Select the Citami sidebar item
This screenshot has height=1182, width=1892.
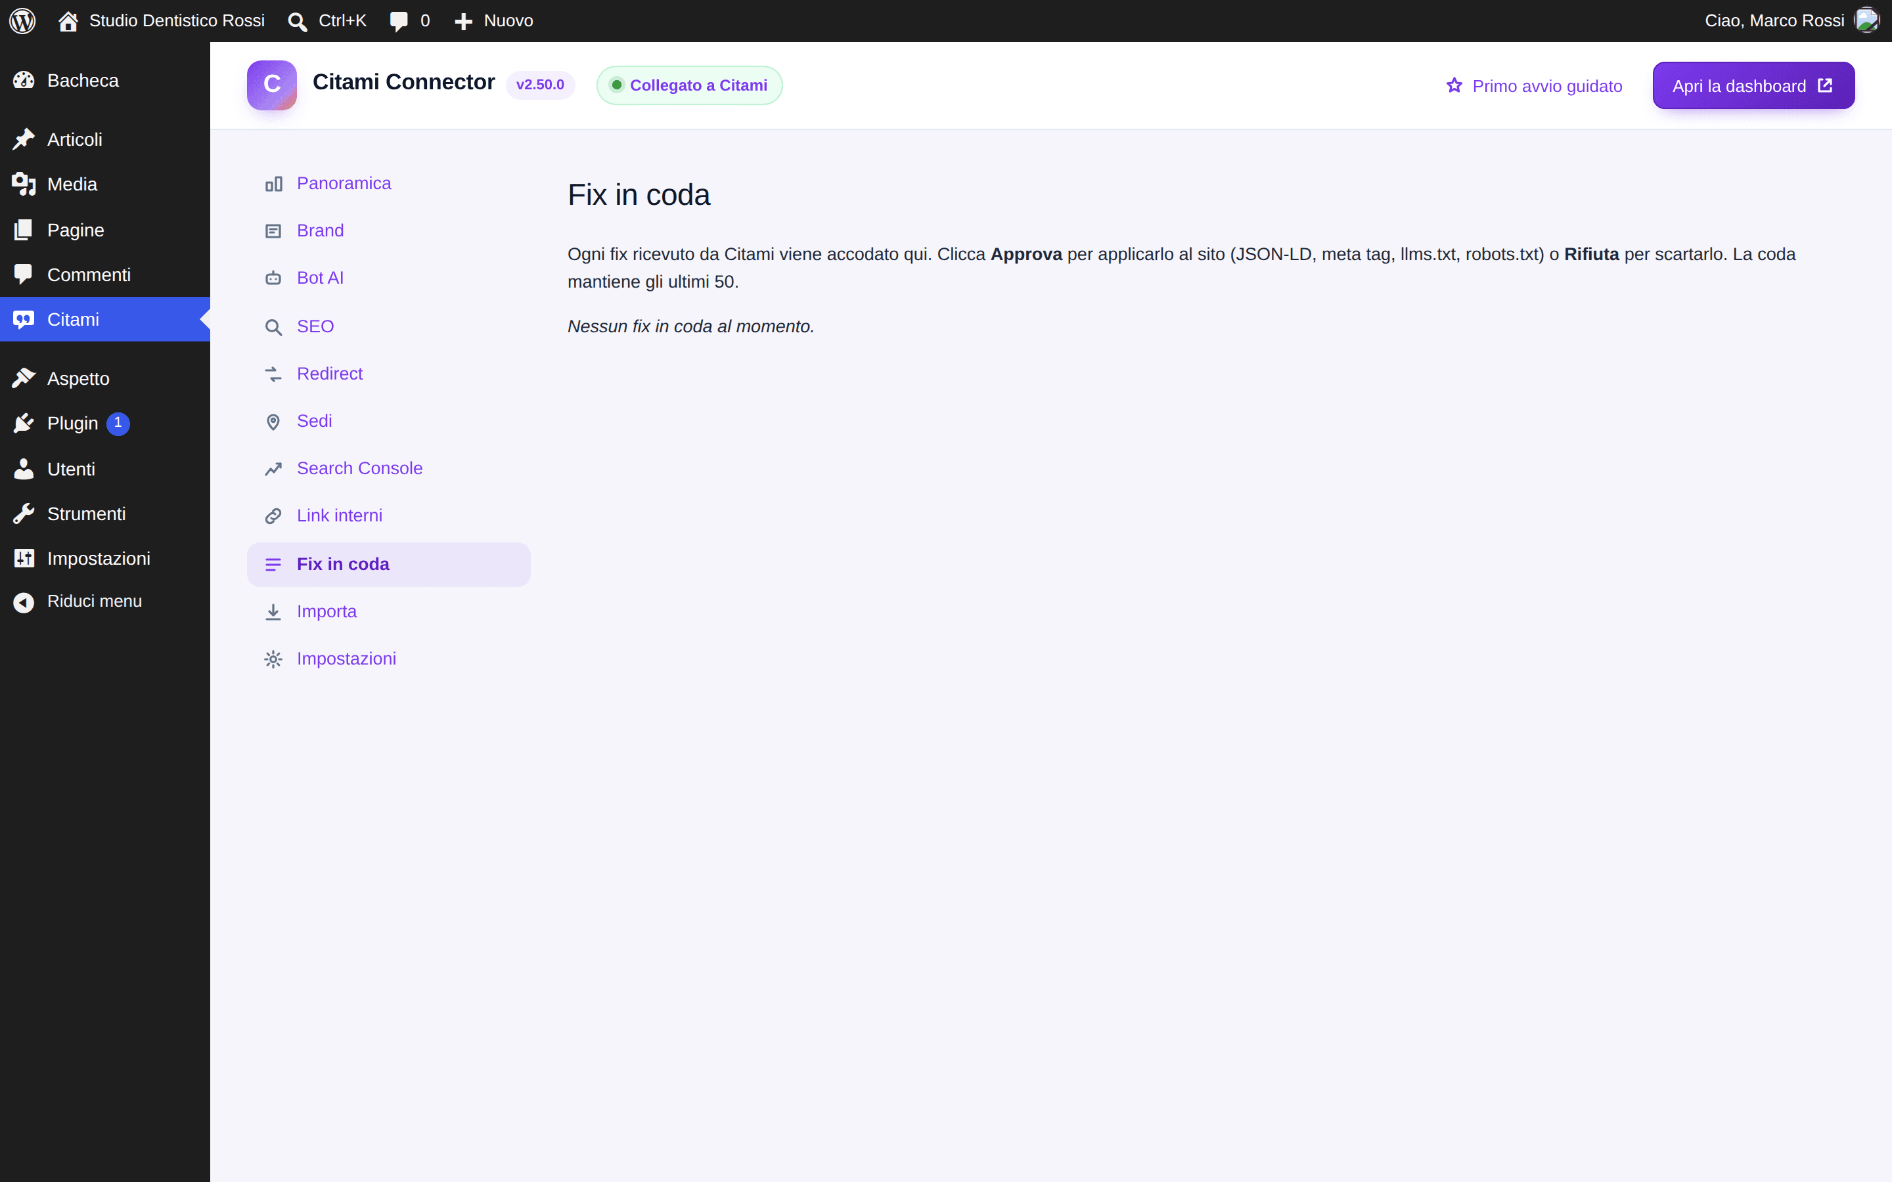click(x=104, y=319)
